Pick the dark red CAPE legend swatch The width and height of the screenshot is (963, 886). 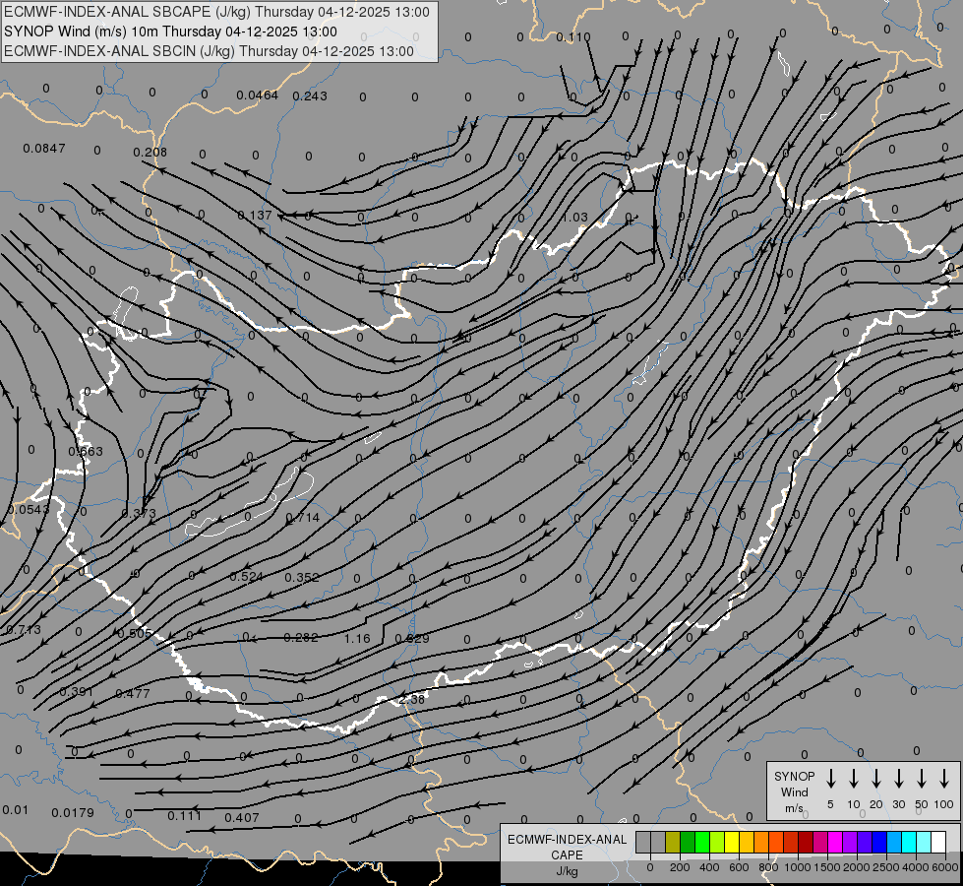pyautogui.click(x=806, y=842)
